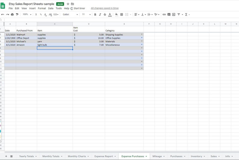
Task: Click the Redo icon
Action: coord(8,14)
